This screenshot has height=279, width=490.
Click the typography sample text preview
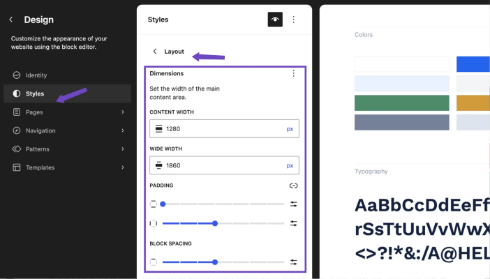(x=422, y=229)
